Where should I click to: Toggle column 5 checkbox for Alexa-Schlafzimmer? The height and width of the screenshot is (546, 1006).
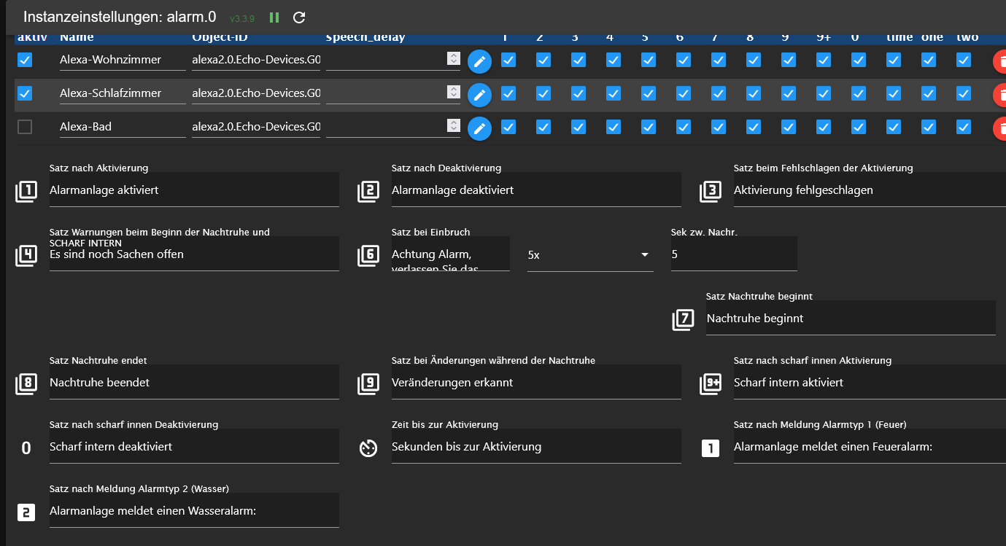click(649, 93)
